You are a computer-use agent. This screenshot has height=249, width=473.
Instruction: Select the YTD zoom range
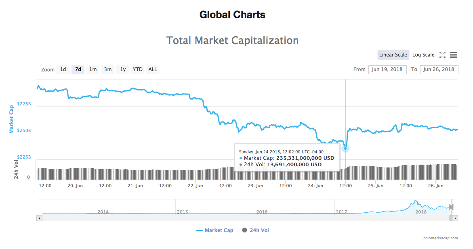pos(137,69)
